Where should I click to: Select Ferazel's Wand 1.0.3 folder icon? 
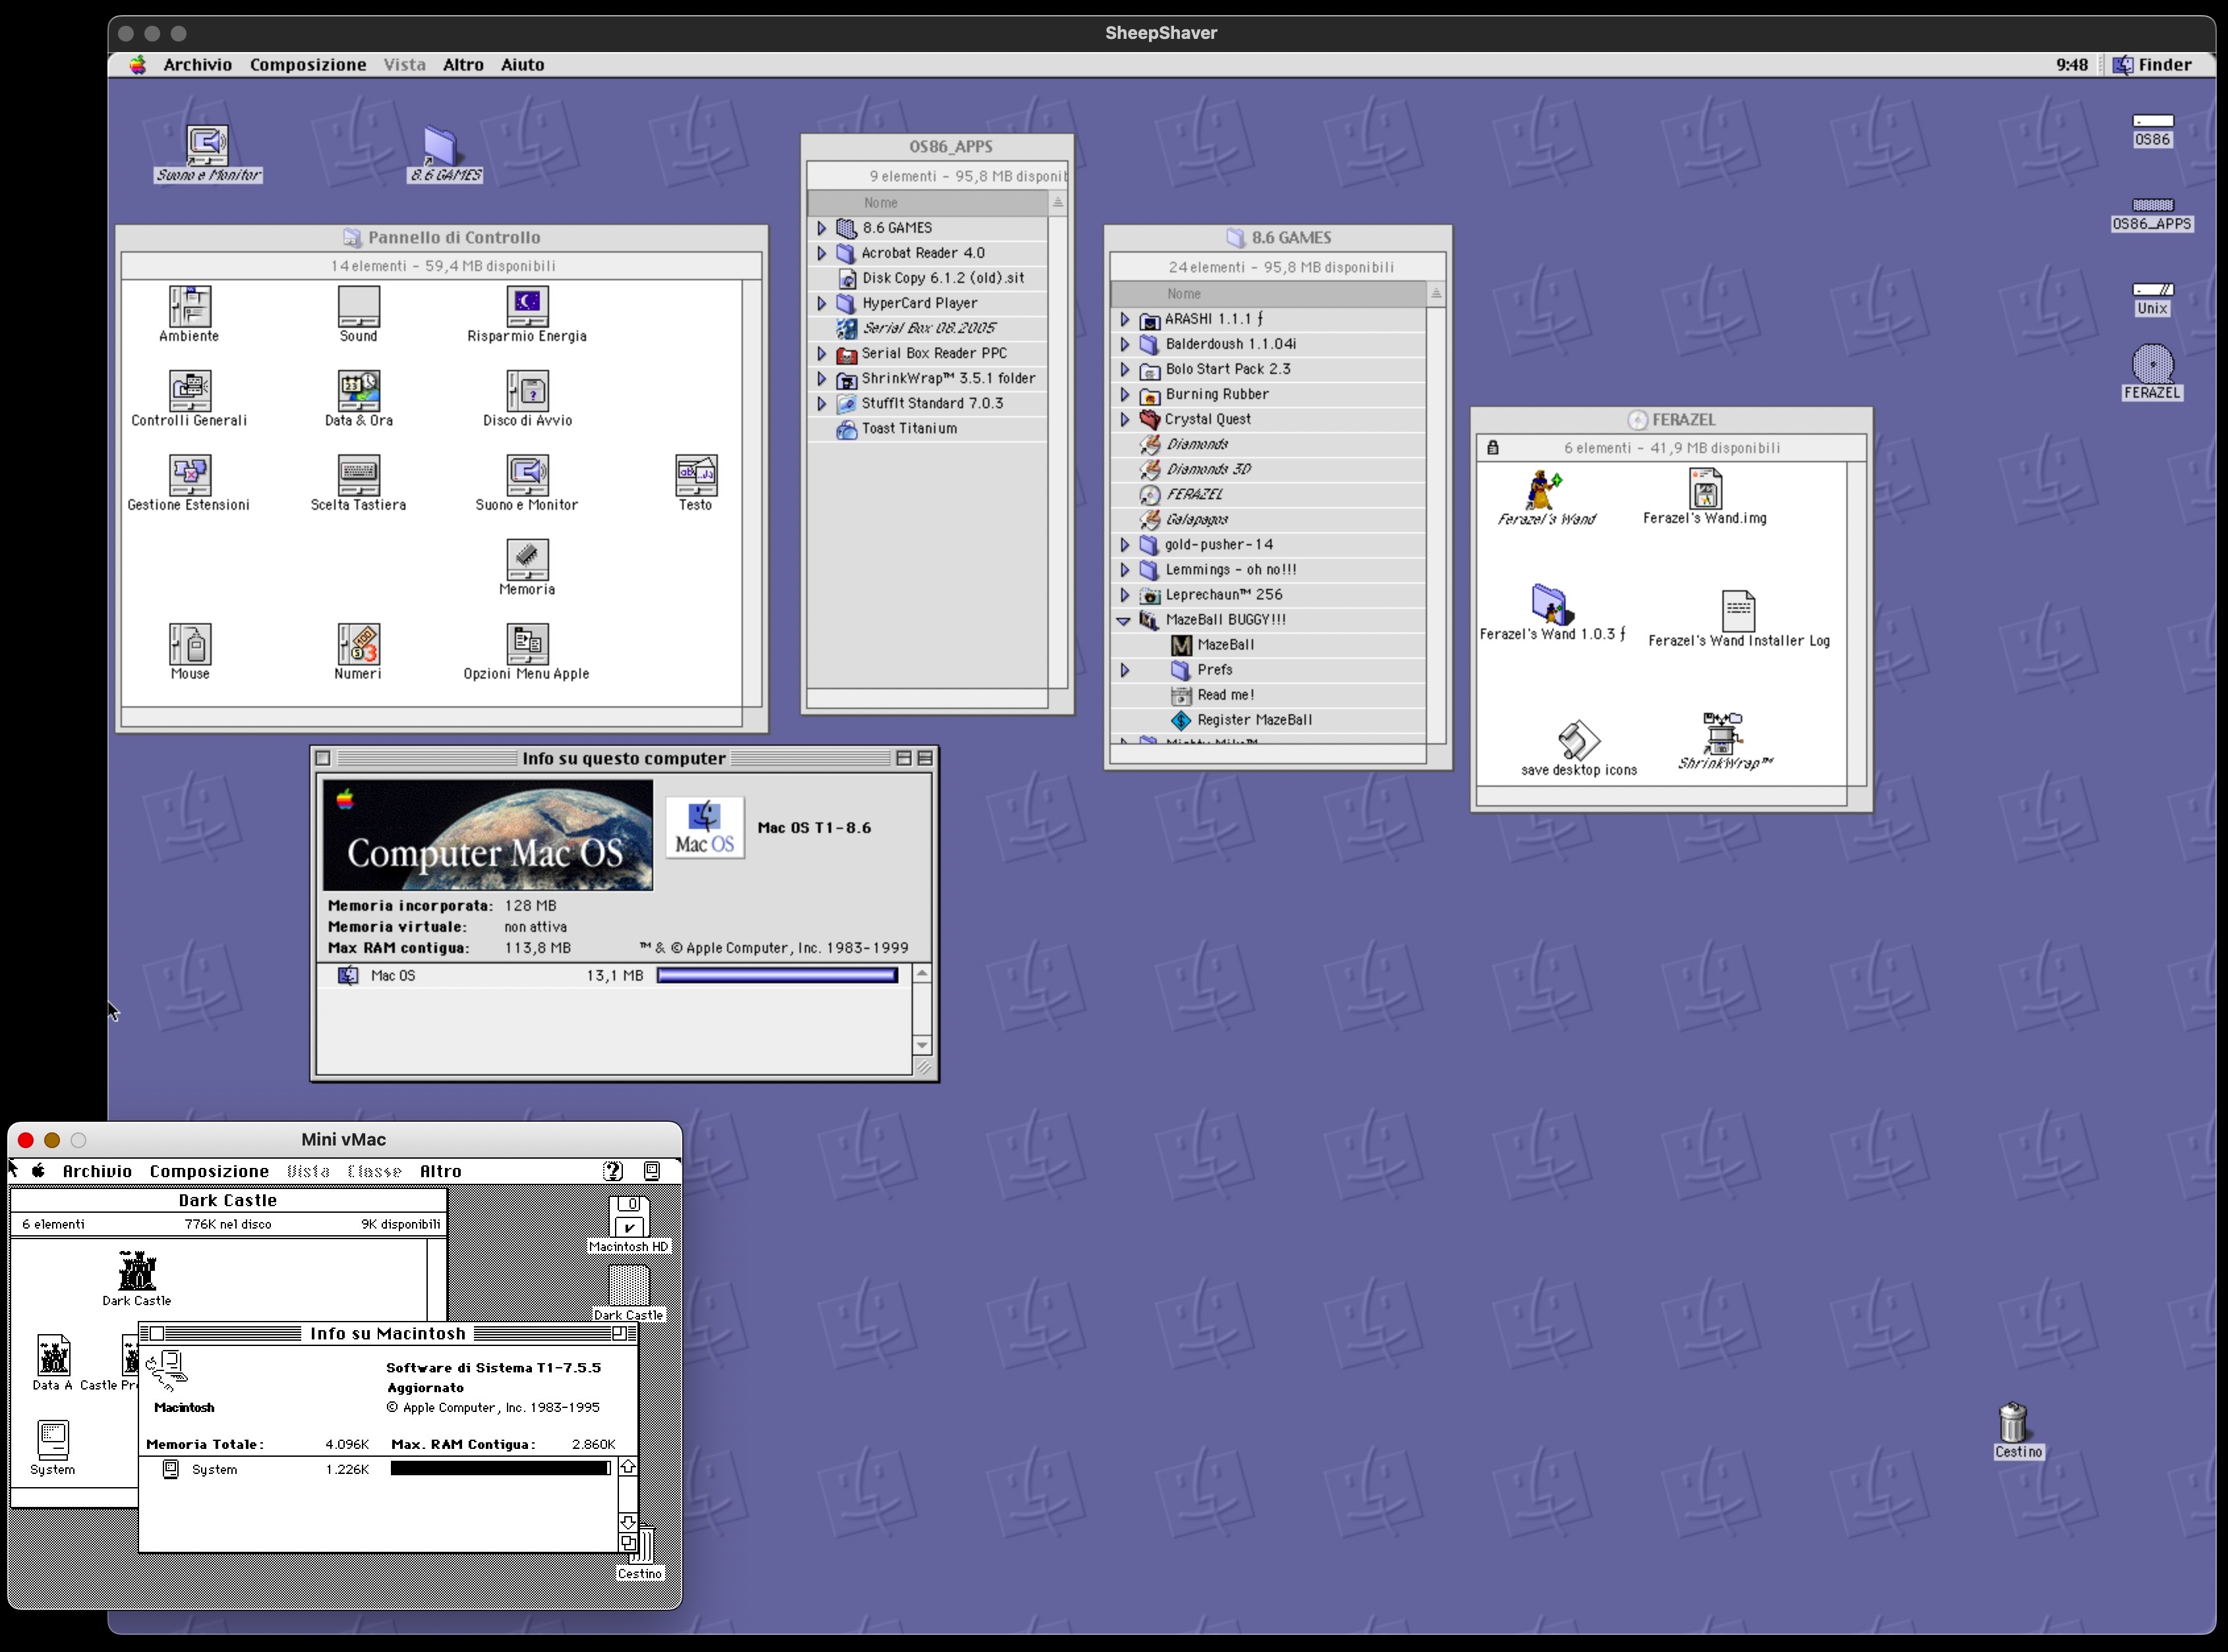(x=1551, y=604)
